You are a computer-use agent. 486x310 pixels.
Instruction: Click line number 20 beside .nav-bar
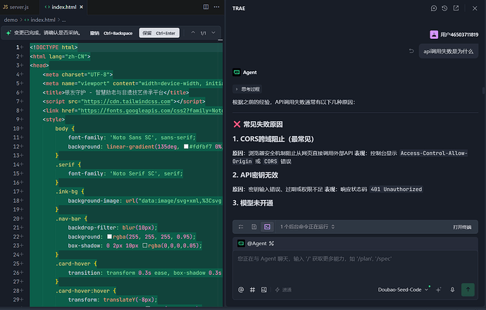click(16, 218)
